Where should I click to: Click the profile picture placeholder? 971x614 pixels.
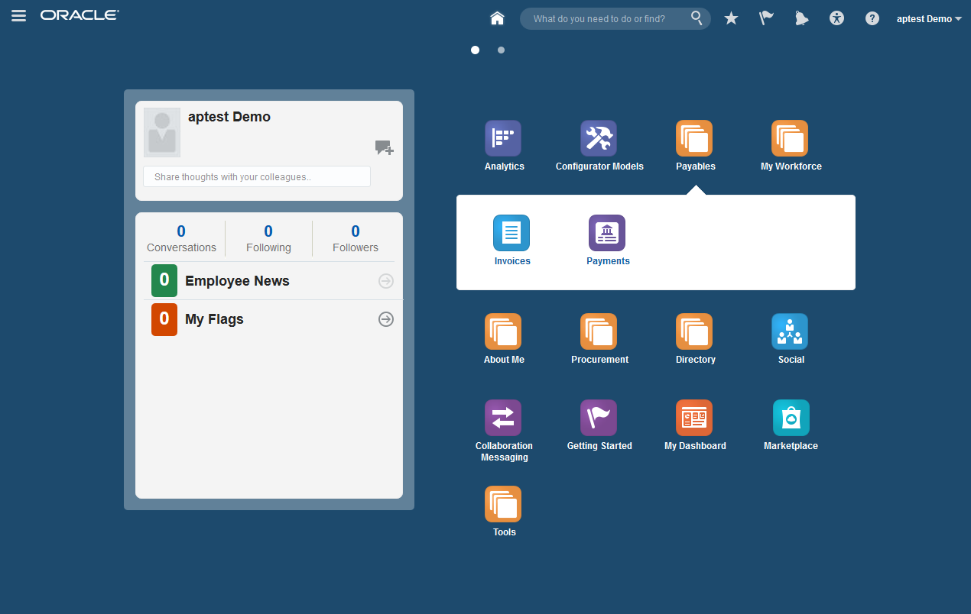point(162,132)
